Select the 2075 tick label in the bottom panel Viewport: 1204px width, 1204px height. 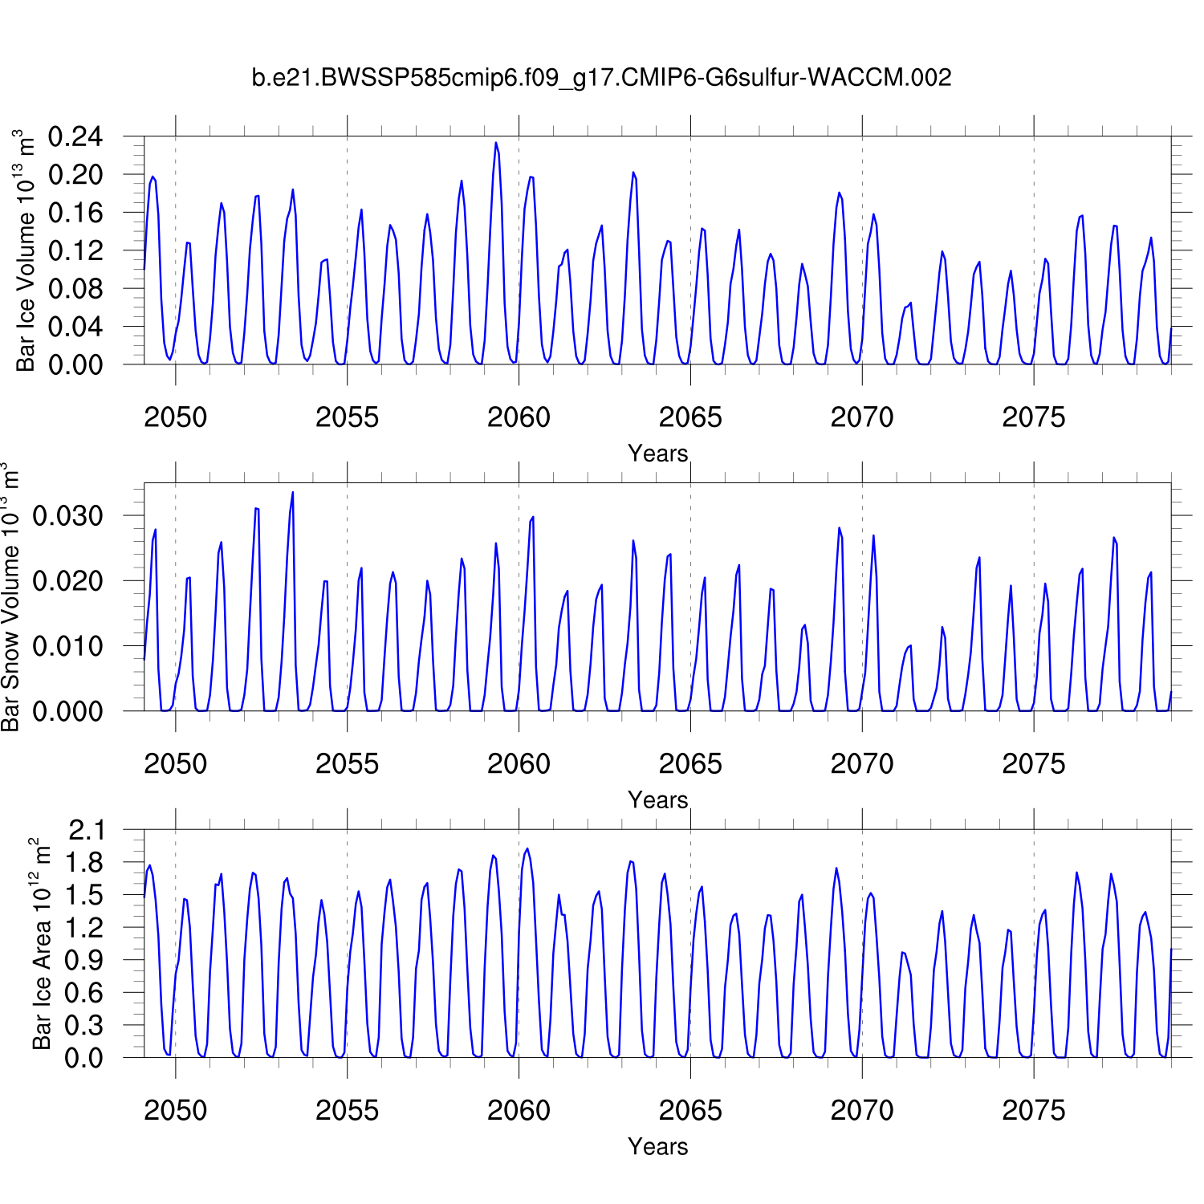point(1033,1111)
